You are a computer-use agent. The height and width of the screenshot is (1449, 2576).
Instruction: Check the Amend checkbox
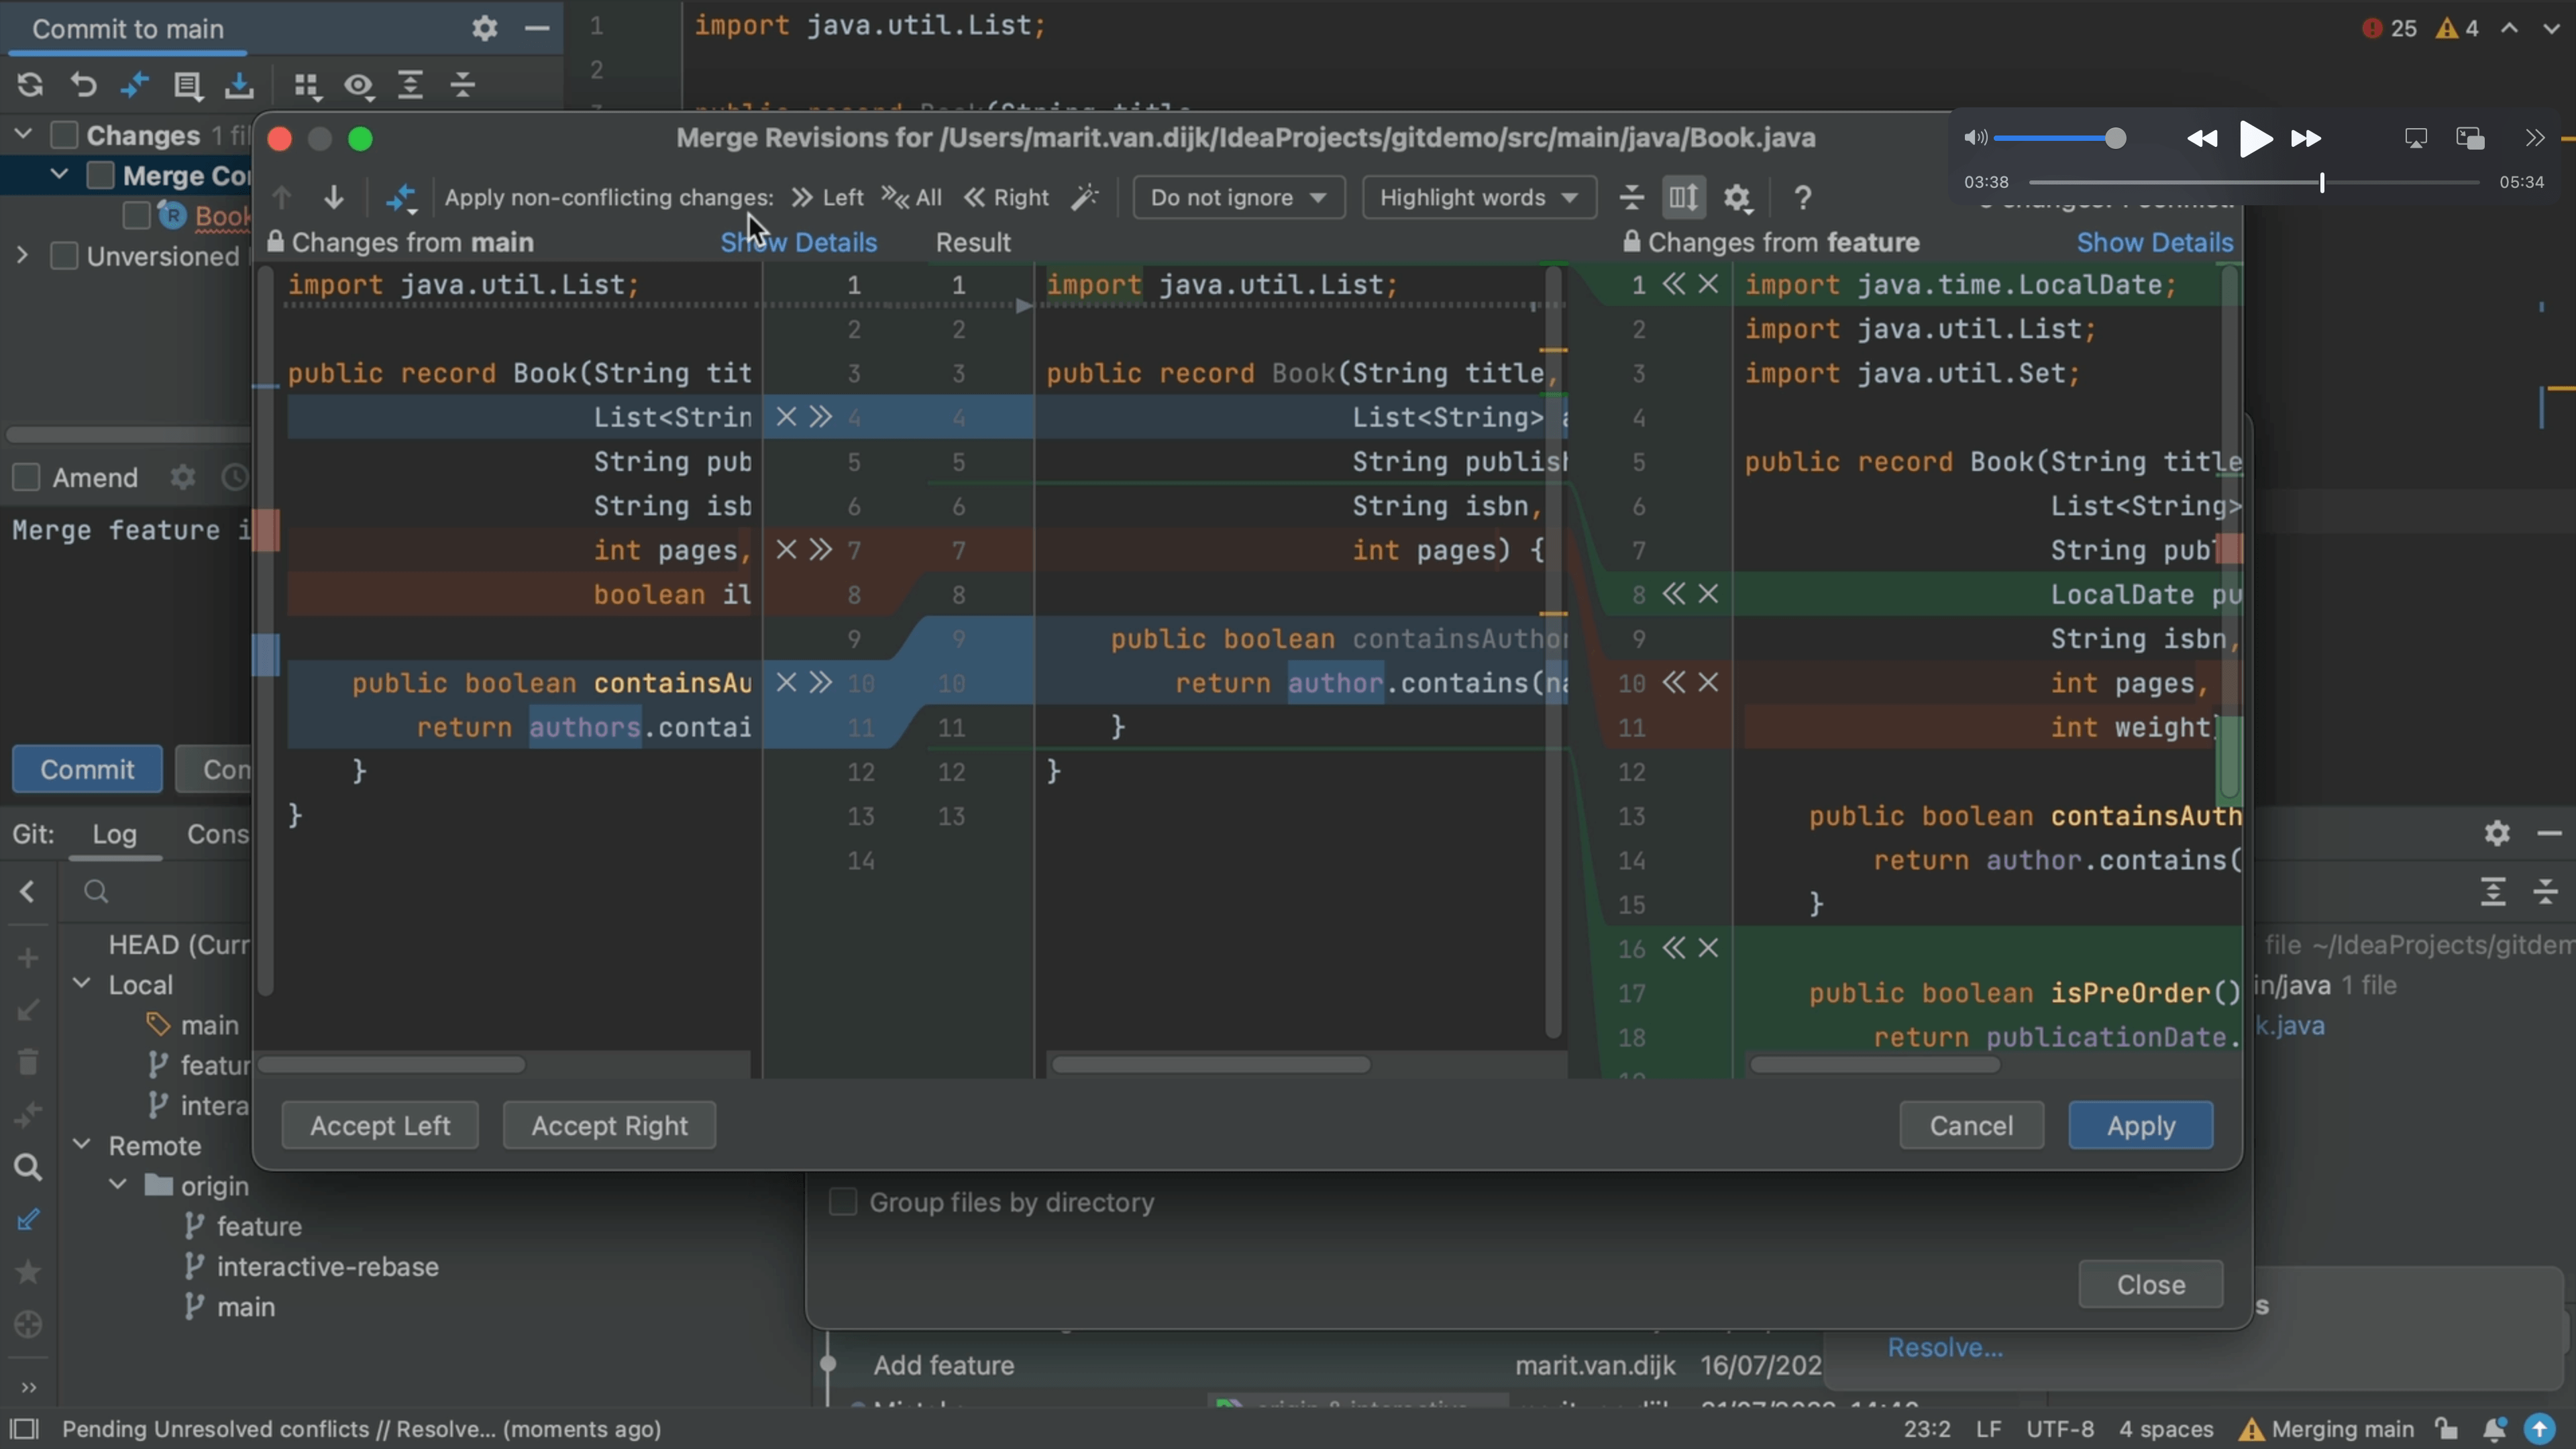(x=26, y=477)
